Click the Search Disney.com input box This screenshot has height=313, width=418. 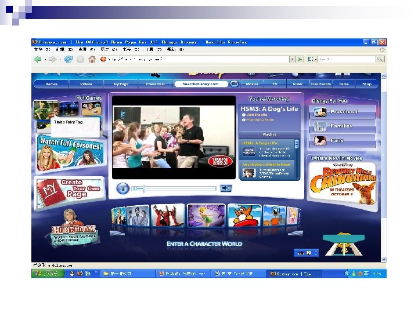pos(201,84)
